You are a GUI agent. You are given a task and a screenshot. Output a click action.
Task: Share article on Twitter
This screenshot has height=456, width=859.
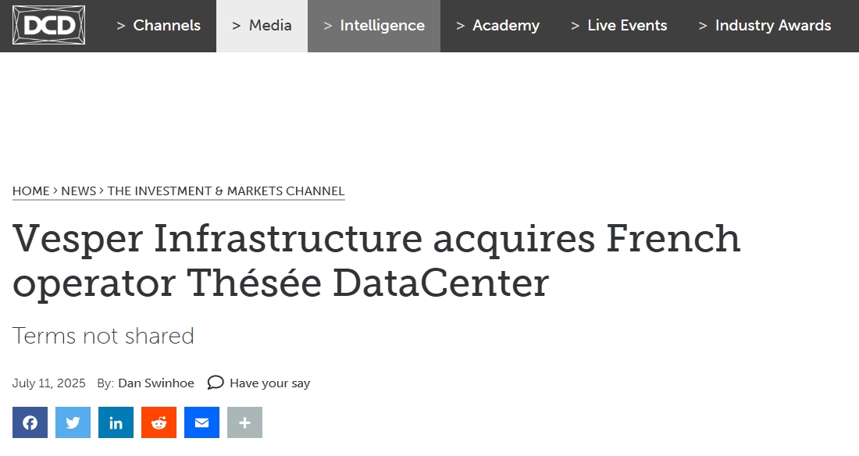pos(73,422)
